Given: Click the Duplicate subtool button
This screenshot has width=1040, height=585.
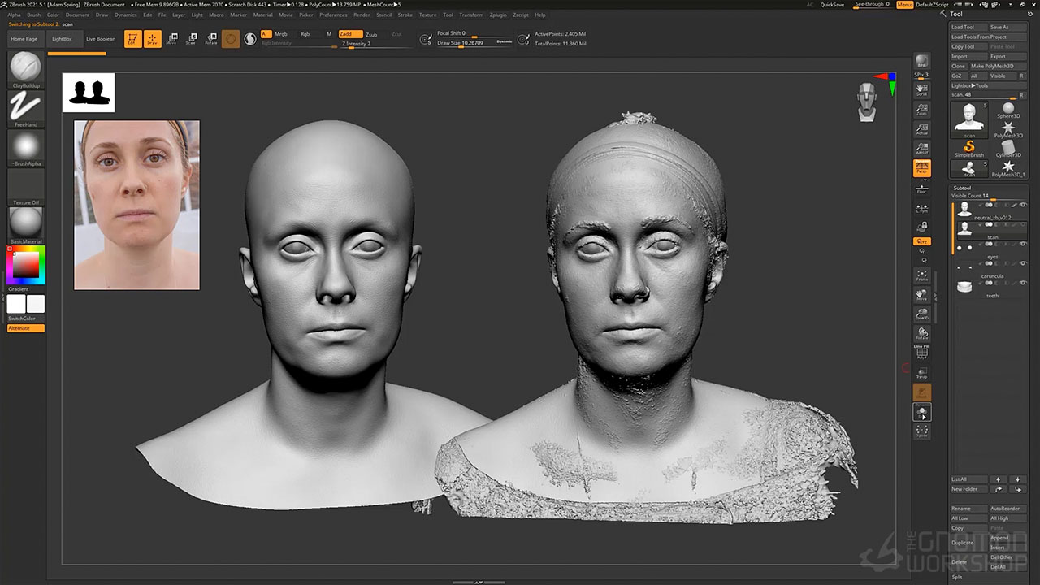Looking at the screenshot, I should pyautogui.click(x=963, y=543).
